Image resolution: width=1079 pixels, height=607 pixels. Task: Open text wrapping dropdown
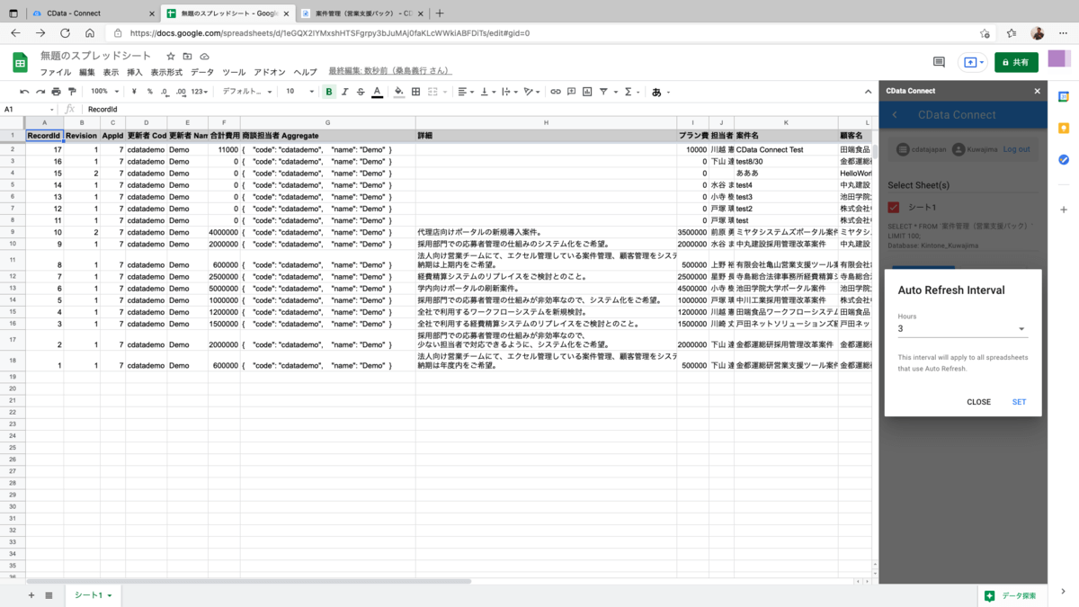pos(509,92)
